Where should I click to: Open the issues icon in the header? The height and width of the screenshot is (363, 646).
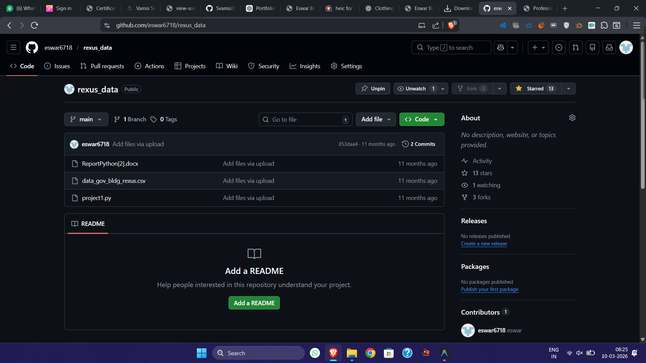coord(559,47)
